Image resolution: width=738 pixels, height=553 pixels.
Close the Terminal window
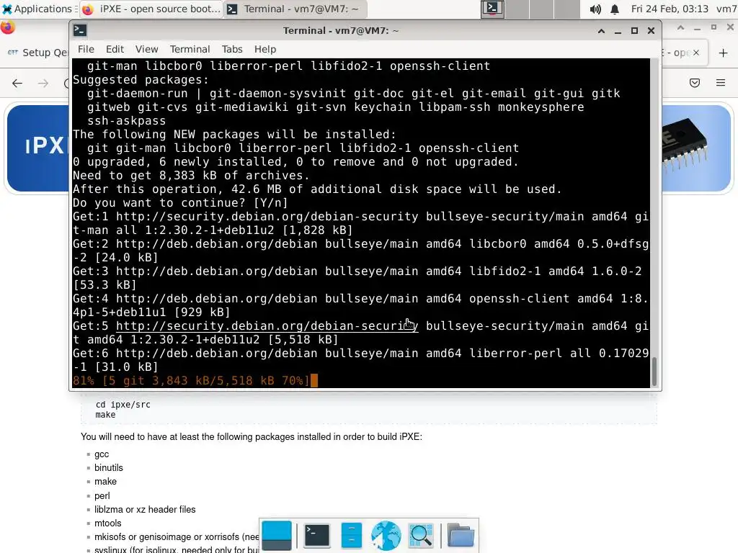pyautogui.click(x=651, y=31)
